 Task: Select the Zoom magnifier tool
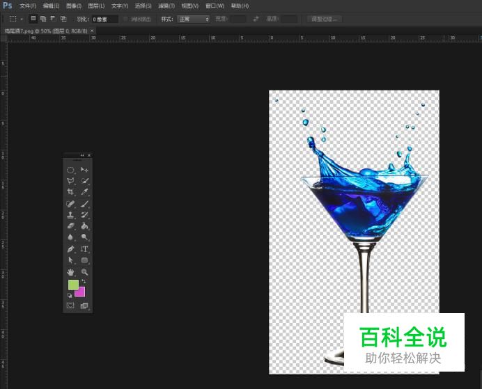tap(84, 271)
